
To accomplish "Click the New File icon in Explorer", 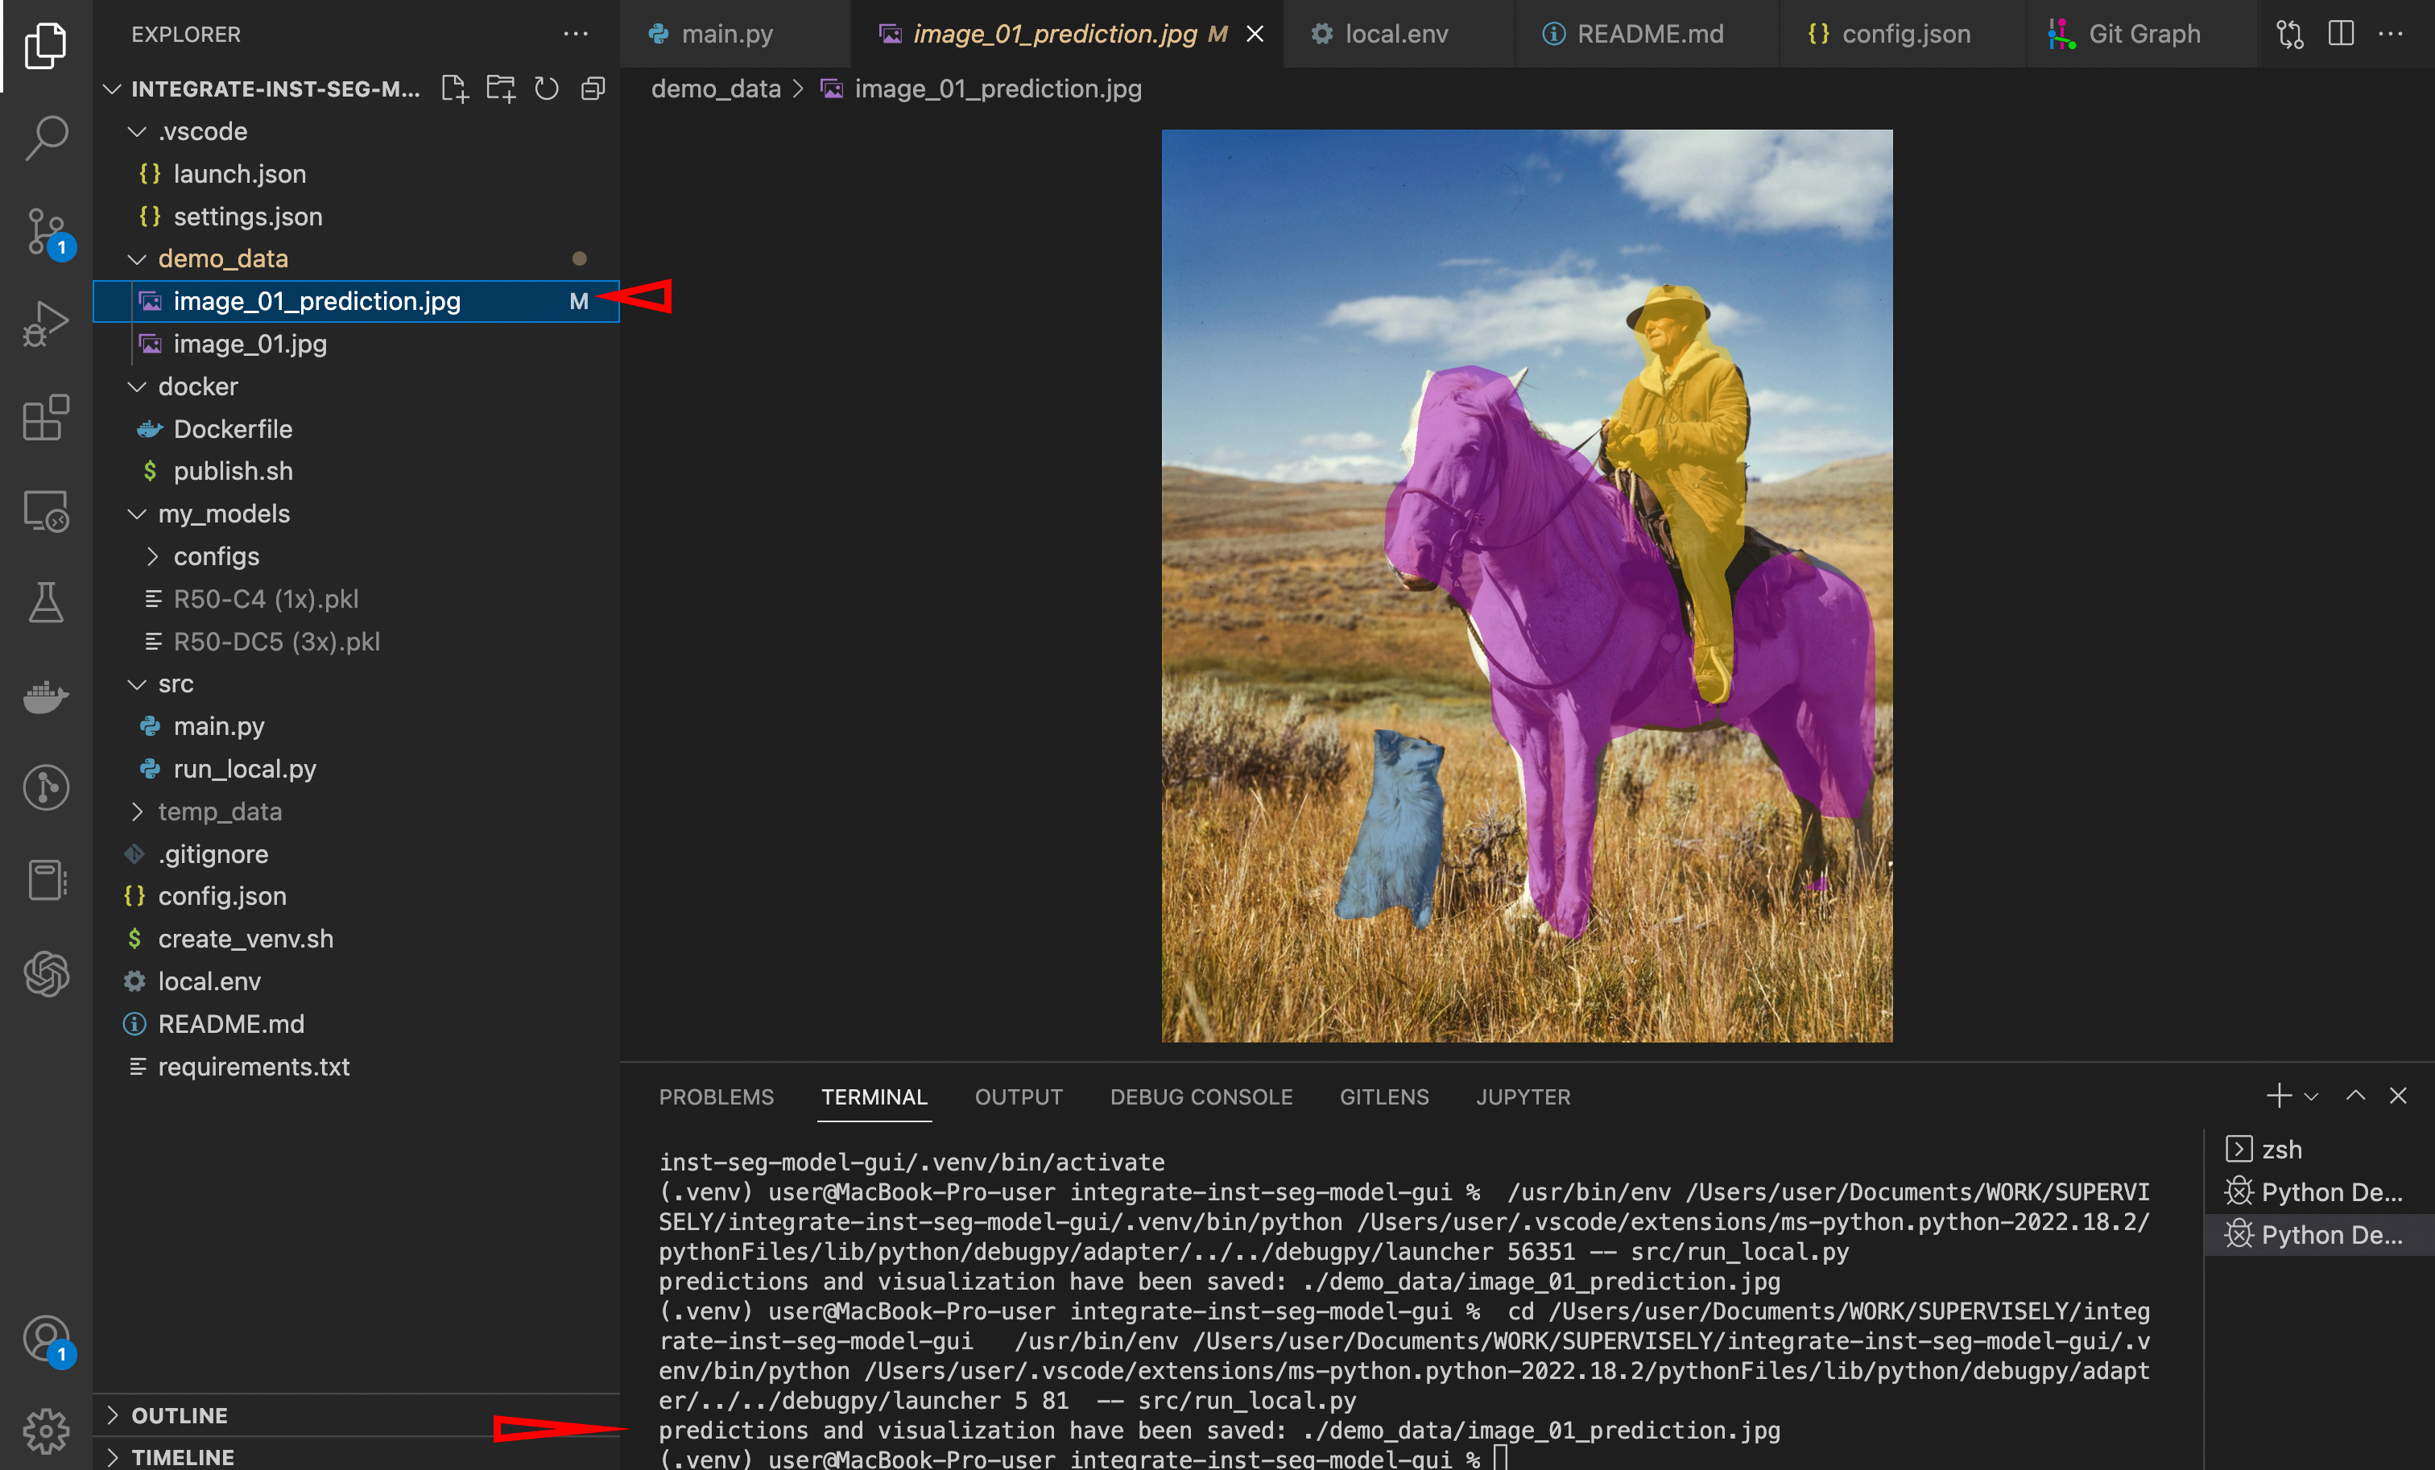I will click(x=453, y=89).
